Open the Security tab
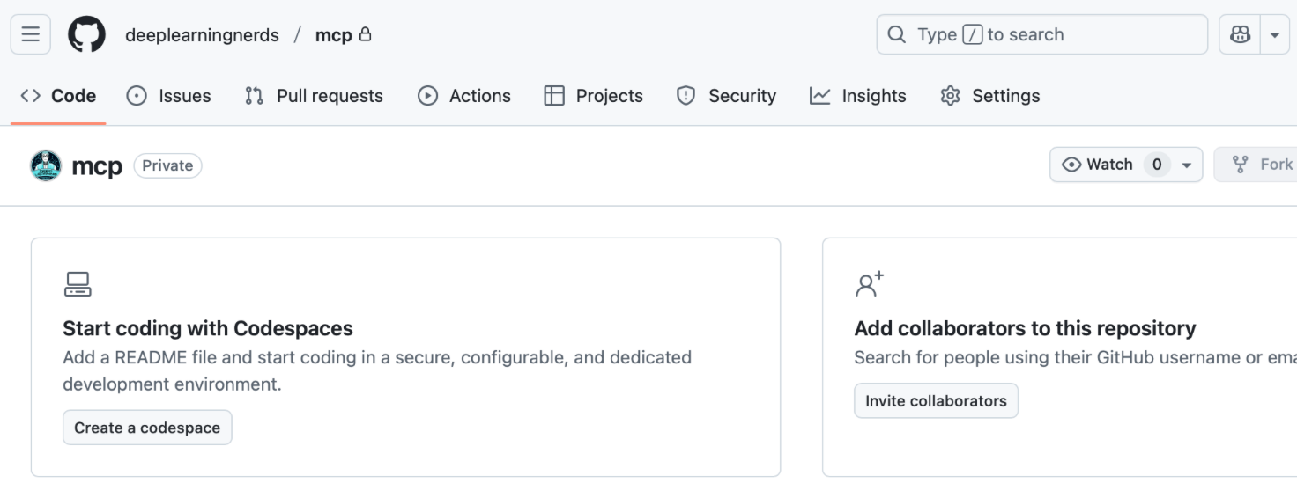This screenshot has width=1297, height=498. 726,96
